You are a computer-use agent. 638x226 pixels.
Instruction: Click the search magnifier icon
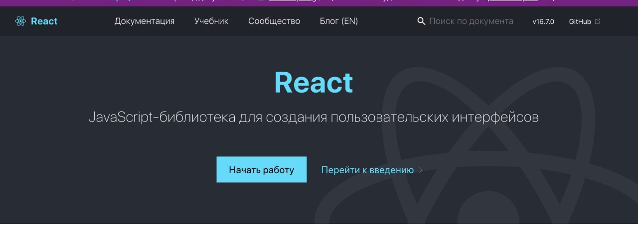coord(421,21)
